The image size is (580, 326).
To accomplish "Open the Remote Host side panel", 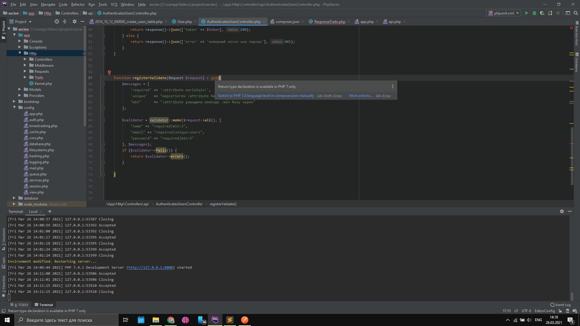I will (x=577, y=34).
